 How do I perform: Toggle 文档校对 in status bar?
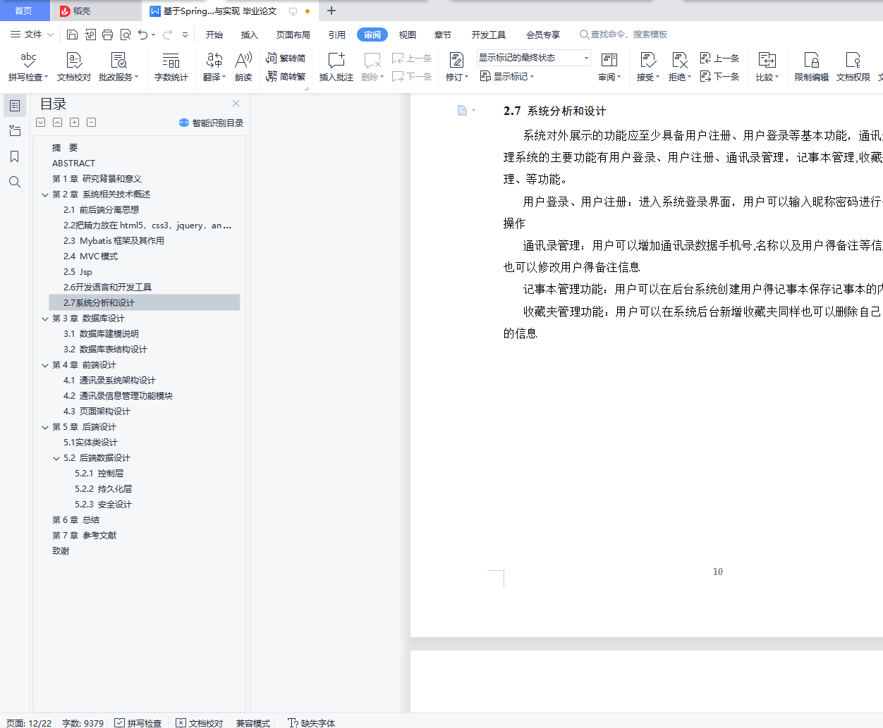(200, 723)
